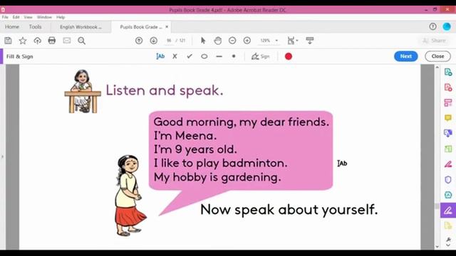Click the 'Now speak about yourself.' text
Viewport: 456px width, 256px height.
tap(289, 210)
